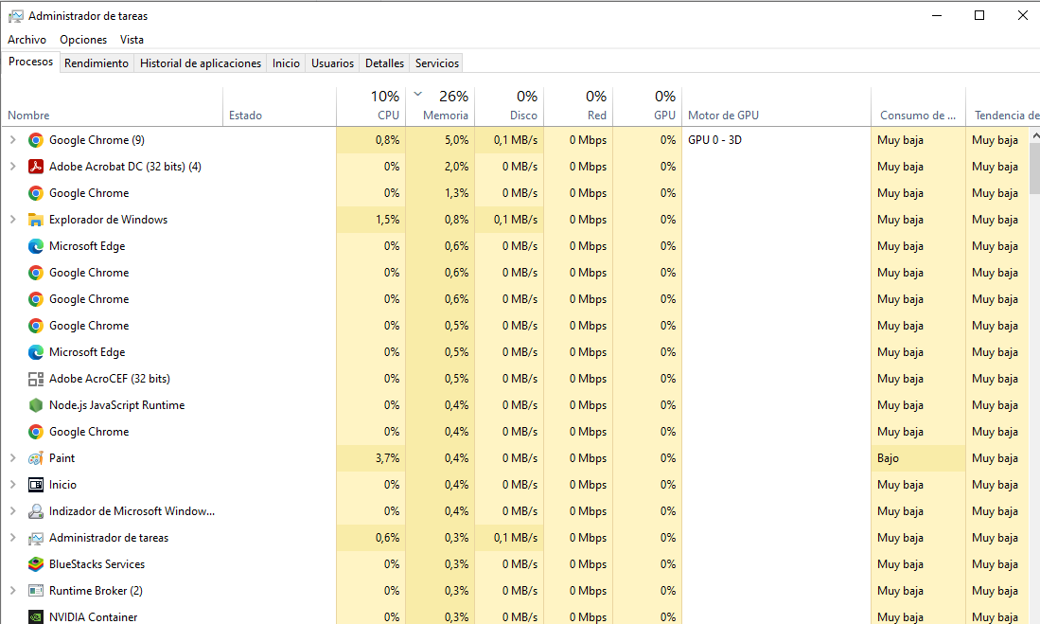Viewport: 1040px width, 624px height.
Task: Select the Node.js JavaScript Runtime row name
Action: [116, 405]
